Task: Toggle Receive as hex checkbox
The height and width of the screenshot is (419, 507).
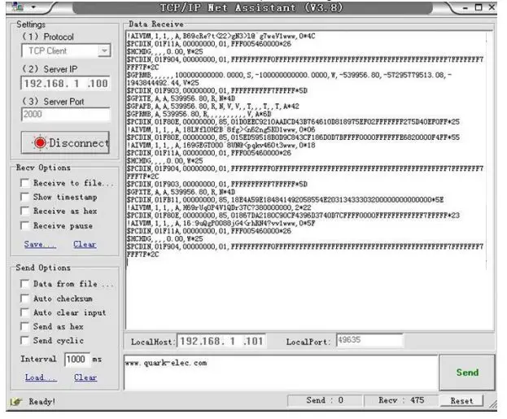Action: click(25, 211)
